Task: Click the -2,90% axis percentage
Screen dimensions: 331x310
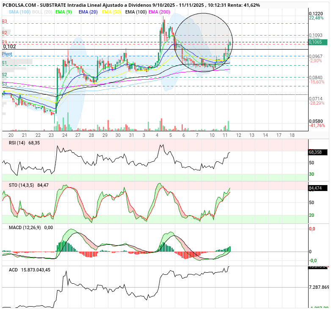Action: 316,61
